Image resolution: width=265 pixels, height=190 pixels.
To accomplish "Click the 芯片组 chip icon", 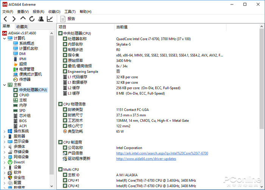I will pyautogui.click(x=16, y=116).
